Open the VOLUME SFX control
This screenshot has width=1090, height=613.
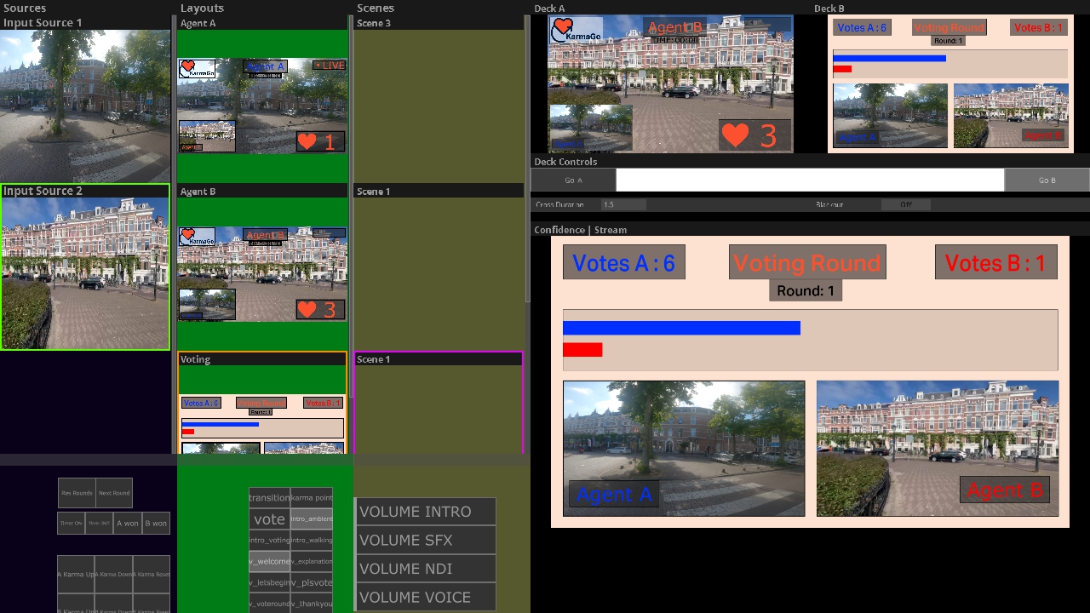[x=425, y=540]
